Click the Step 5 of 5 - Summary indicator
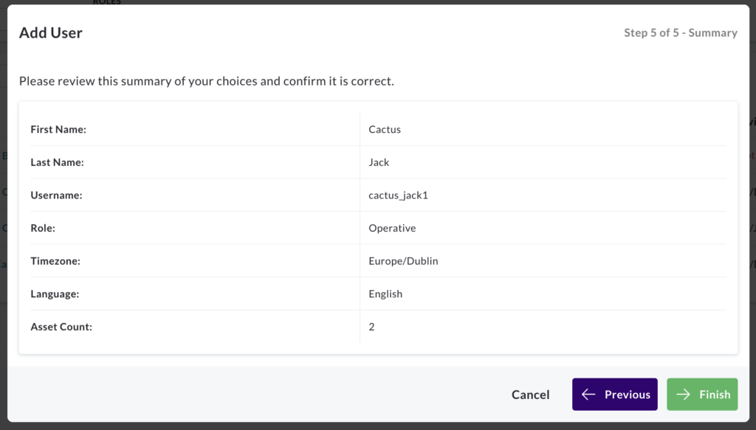Image resolution: width=756 pixels, height=430 pixels. point(680,32)
